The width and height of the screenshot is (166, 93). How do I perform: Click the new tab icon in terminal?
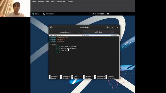(51, 27)
